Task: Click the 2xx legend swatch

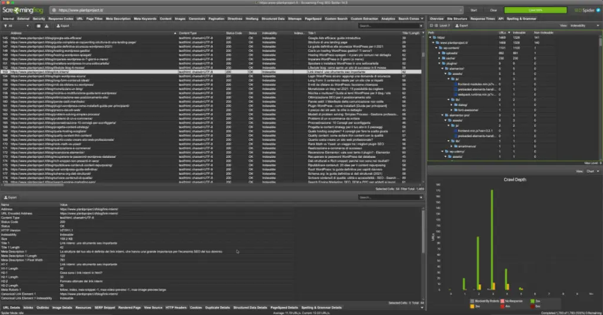Action: point(532,301)
